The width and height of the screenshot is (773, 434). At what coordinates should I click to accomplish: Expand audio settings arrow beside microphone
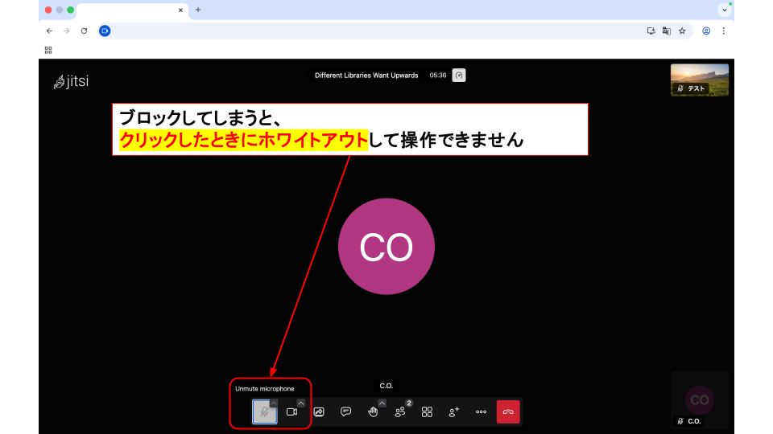(x=274, y=403)
